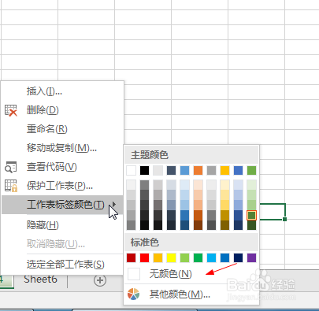The height and width of the screenshot is (311, 319).
Task: Pick light blue theme color in top row
Action: click(185, 170)
